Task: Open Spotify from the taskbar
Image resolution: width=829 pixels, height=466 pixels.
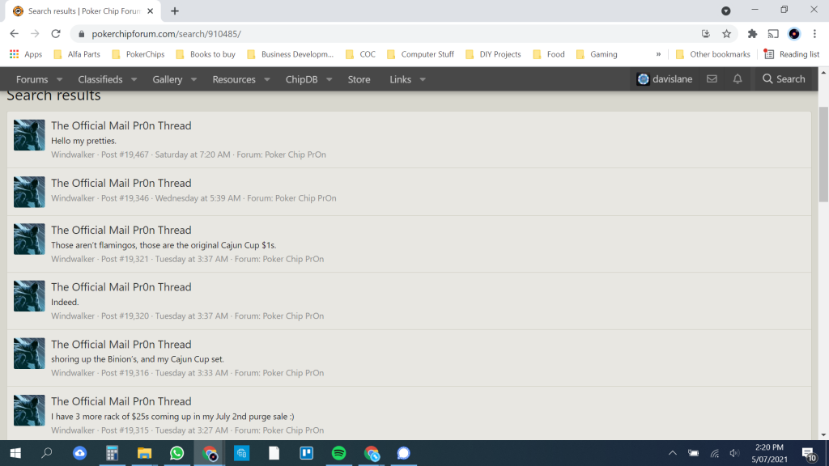Action: pos(339,453)
